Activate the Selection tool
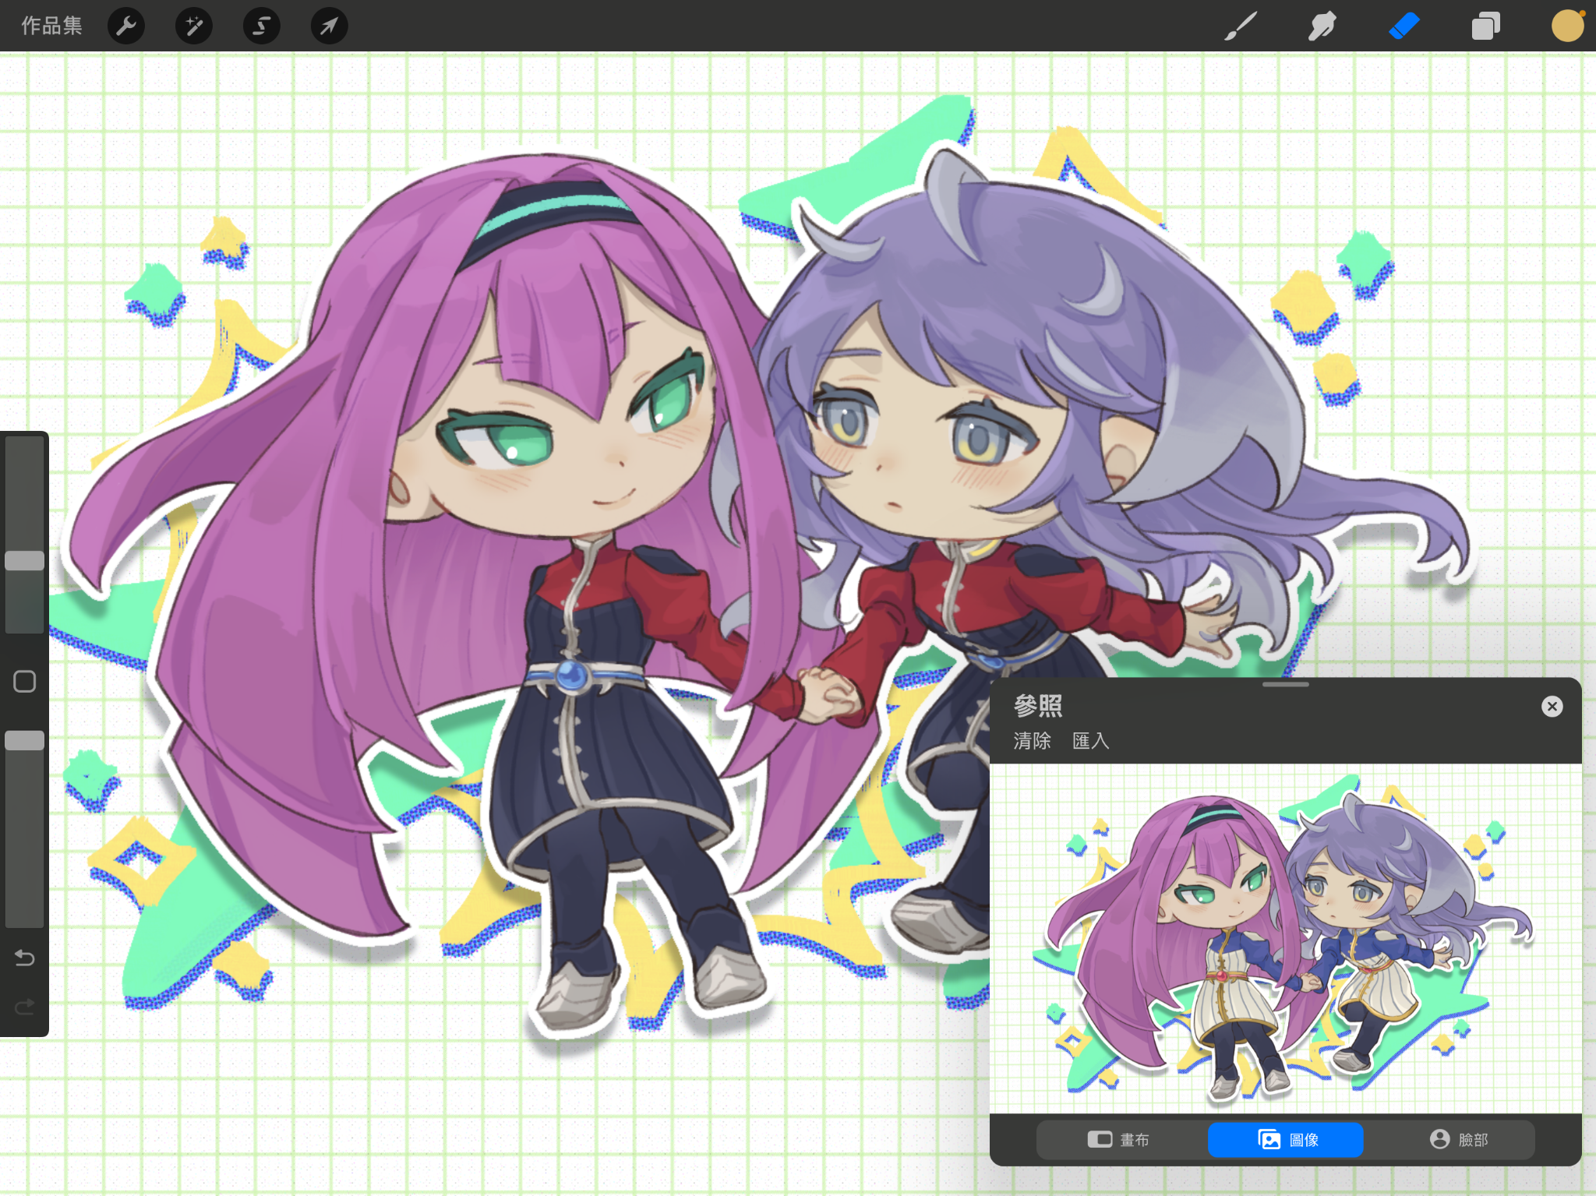The image size is (1596, 1196). coord(262,26)
